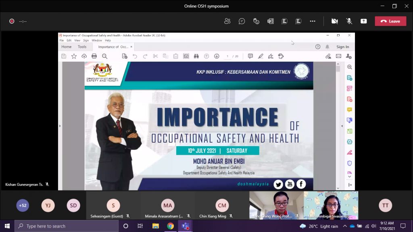Select the Highlight pen tool in Acrobat

tap(261, 56)
